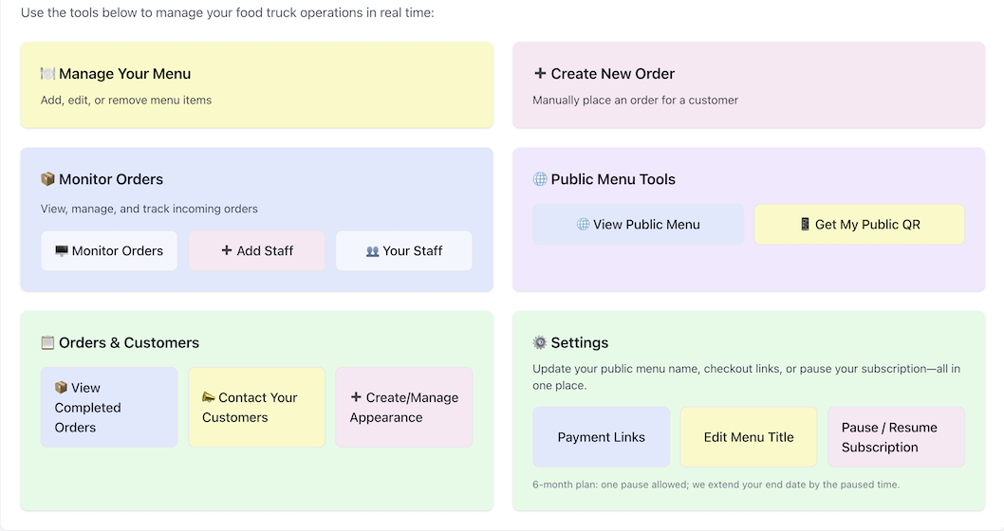Click the 'View, manage, and track incoming orders' text
Screen dimensions: 1004x531
click(x=149, y=209)
